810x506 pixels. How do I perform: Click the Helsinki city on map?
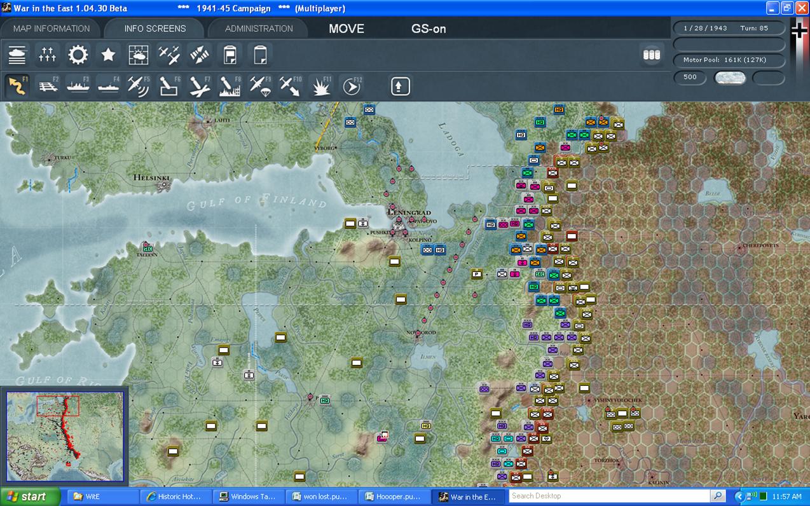coord(165,184)
